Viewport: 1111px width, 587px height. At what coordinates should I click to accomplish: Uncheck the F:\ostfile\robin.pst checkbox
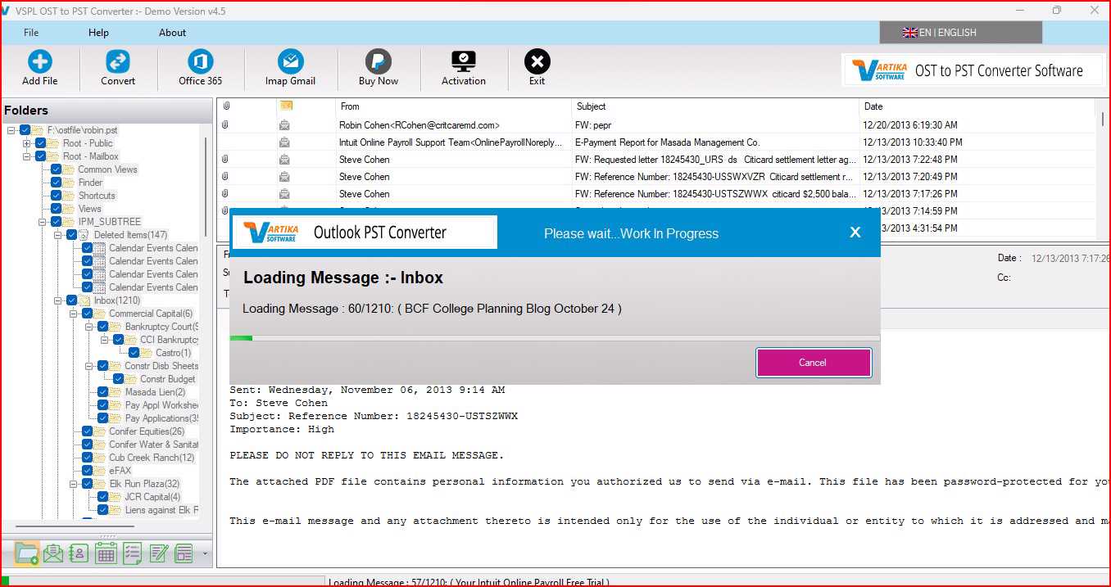pyautogui.click(x=25, y=130)
